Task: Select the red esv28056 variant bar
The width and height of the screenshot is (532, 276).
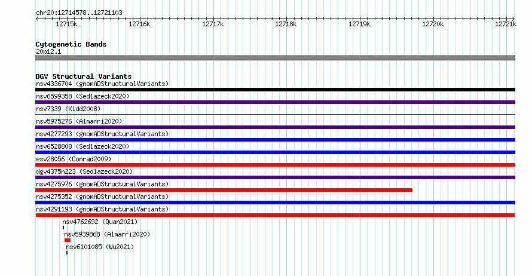Action: click(x=275, y=165)
